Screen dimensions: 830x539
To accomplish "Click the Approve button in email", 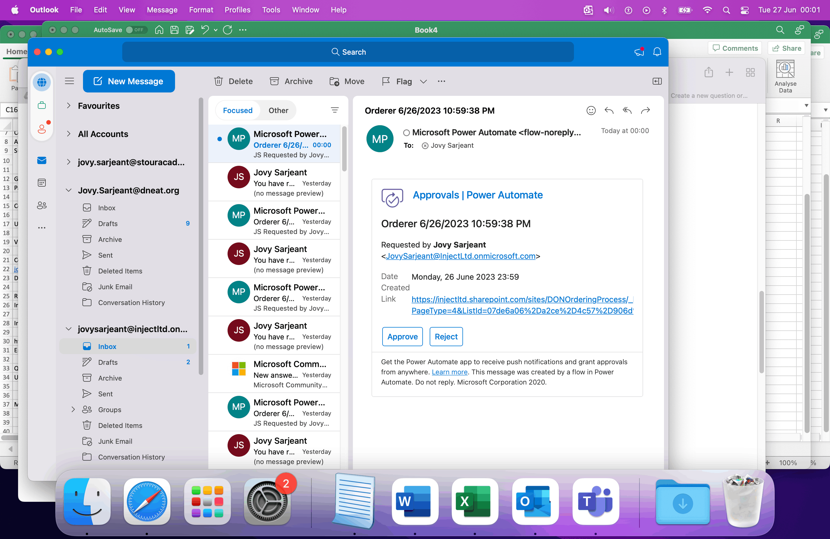I will [402, 337].
